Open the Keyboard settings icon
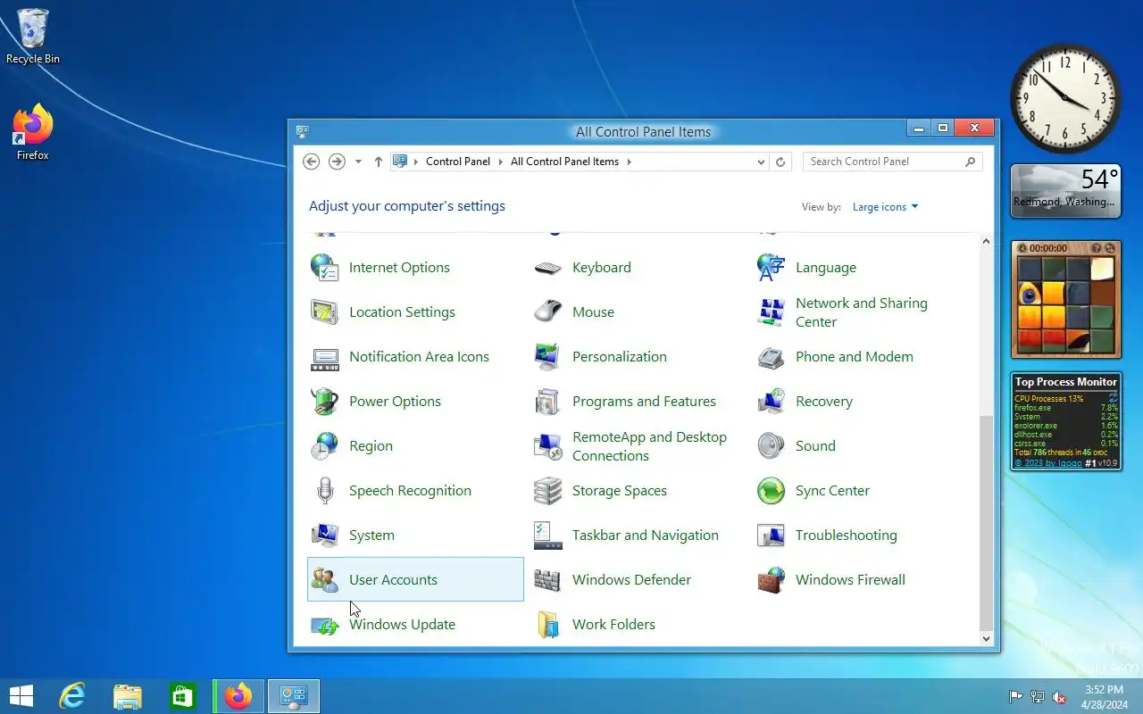 [x=547, y=268]
